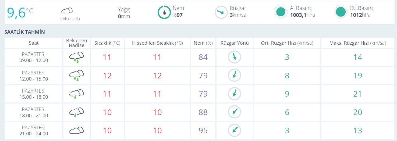
Task: Select the SAATLİK TAHMİN heading
Action: click(x=25, y=32)
